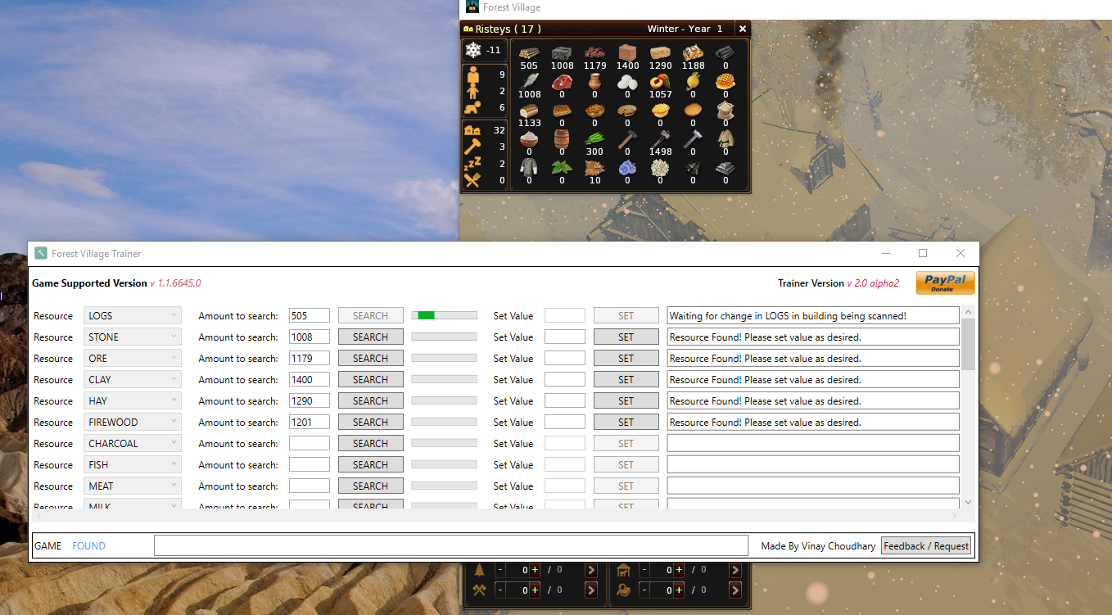Click plus button beside the tree icon

coord(535,570)
